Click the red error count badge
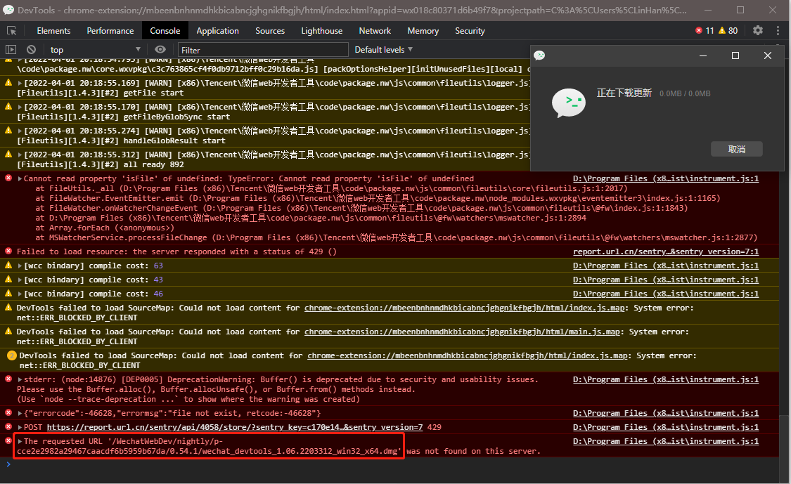The image size is (791, 484). [705, 30]
